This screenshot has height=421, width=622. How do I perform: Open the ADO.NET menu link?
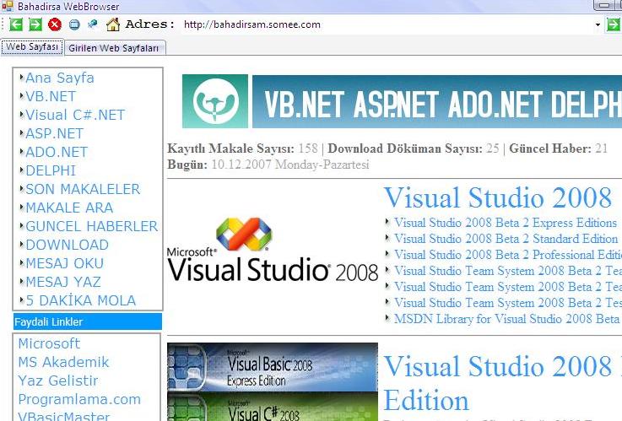57,152
